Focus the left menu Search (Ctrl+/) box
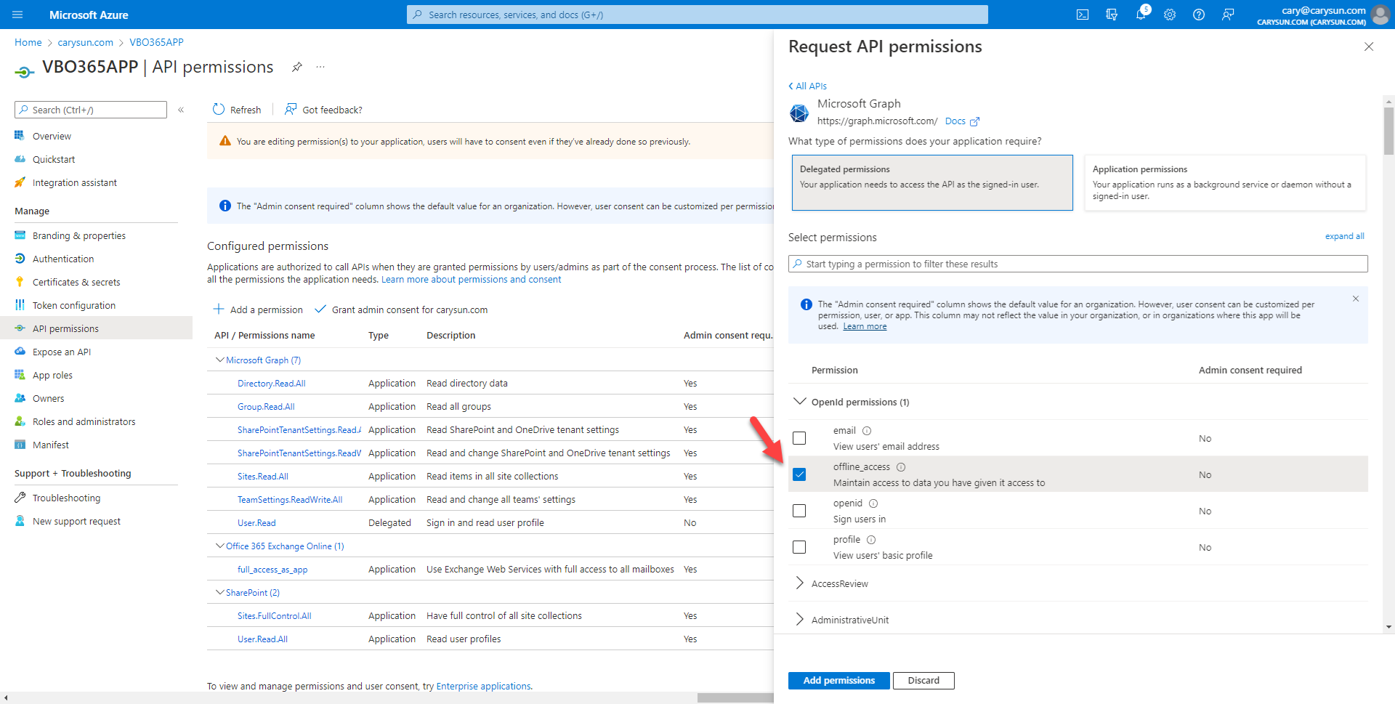This screenshot has width=1395, height=704. pyautogui.click(x=91, y=110)
